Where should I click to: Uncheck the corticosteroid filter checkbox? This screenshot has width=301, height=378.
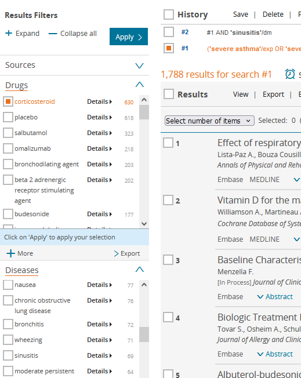pyautogui.click(x=8, y=101)
